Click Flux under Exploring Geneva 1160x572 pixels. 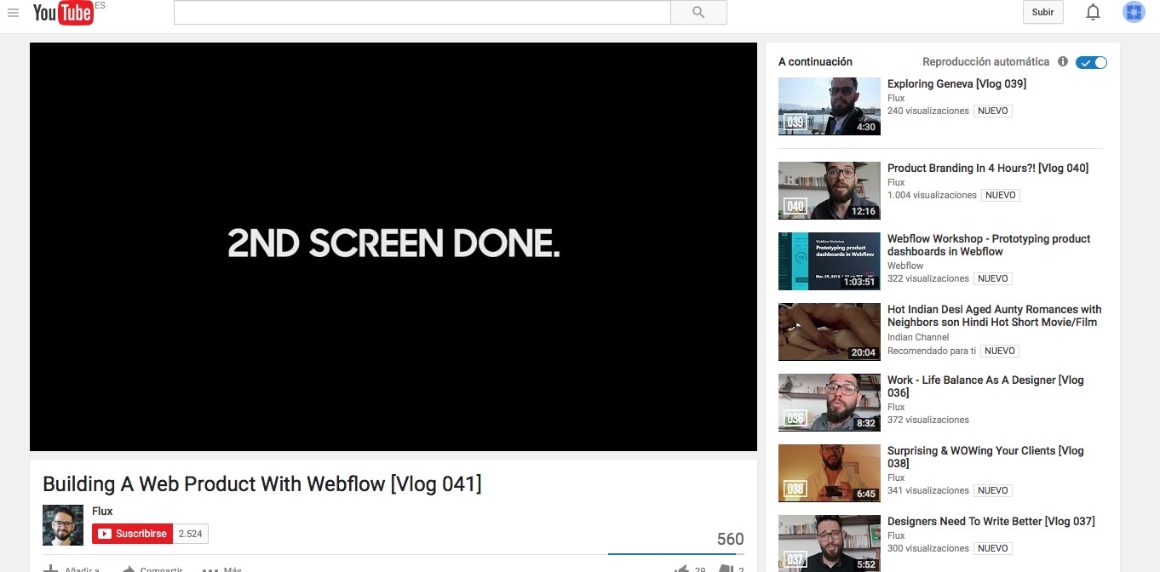[x=896, y=99]
